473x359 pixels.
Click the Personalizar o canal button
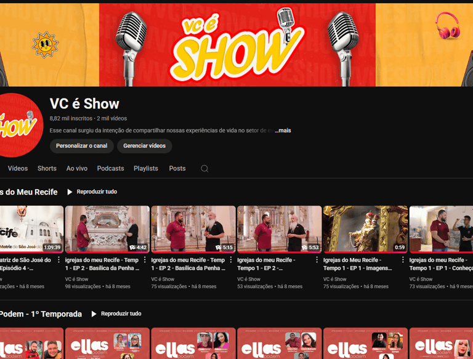tap(82, 146)
